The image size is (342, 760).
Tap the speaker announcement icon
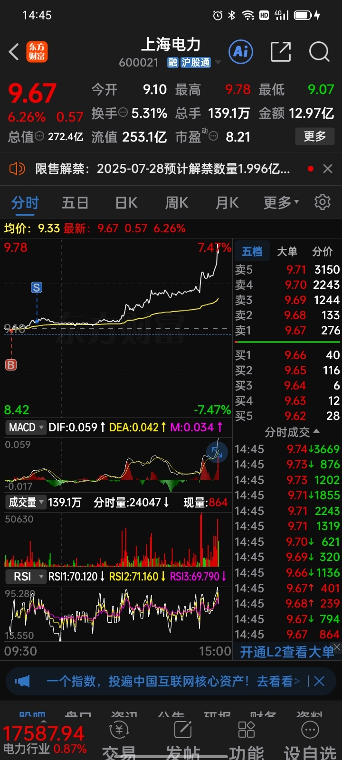click(17, 169)
